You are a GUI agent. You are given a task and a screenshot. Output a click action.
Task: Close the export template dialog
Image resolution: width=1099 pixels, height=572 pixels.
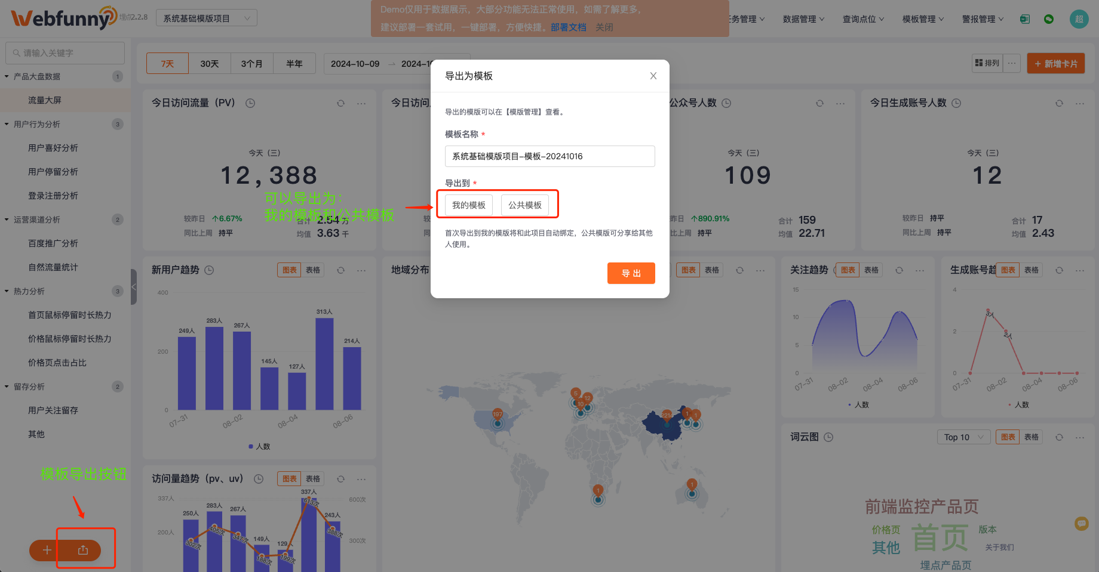pos(653,76)
